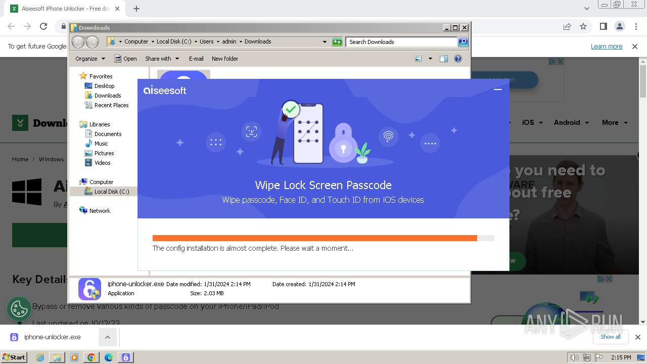Open Pictures library in navigation pane

click(x=104, y=153)
